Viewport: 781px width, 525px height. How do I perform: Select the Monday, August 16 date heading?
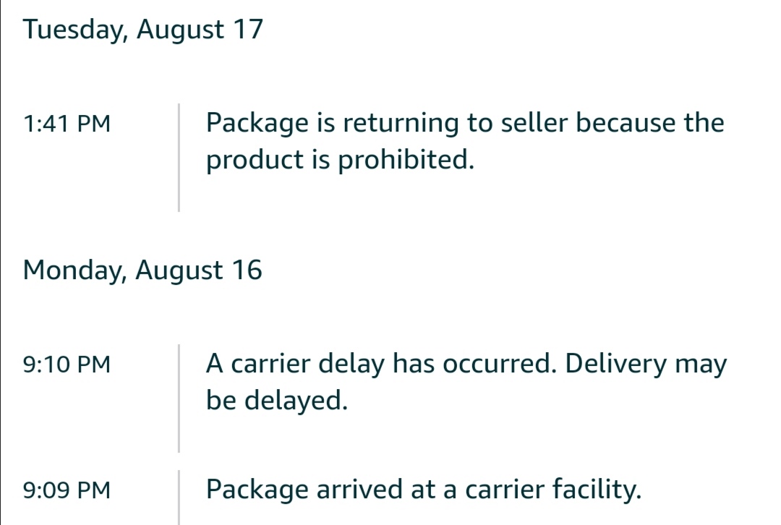tap(142, 270)
